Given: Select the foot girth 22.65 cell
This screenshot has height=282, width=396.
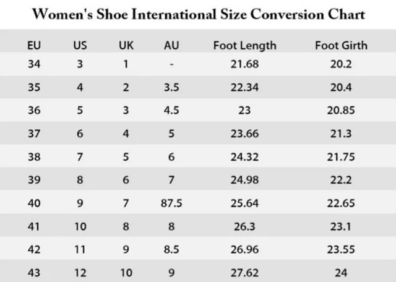Looking at the screenshot, I should (341, 203).
